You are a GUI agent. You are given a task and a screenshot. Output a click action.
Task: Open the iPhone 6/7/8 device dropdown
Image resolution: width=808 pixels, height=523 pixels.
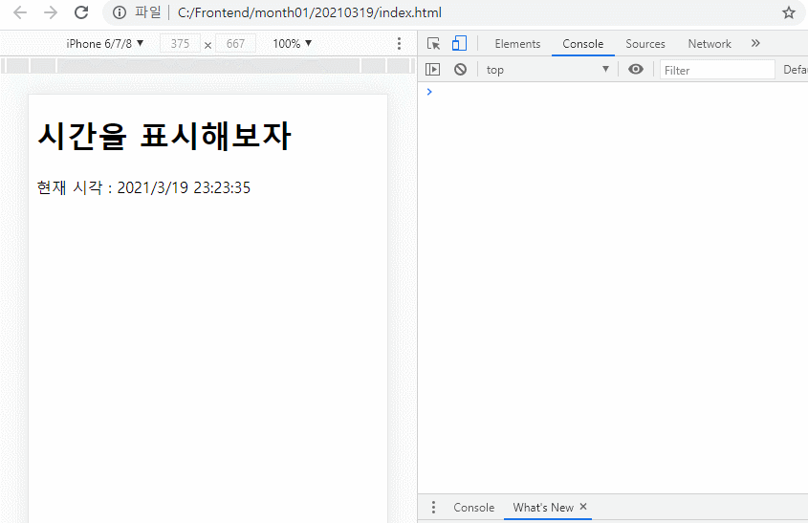coord(104,44)
